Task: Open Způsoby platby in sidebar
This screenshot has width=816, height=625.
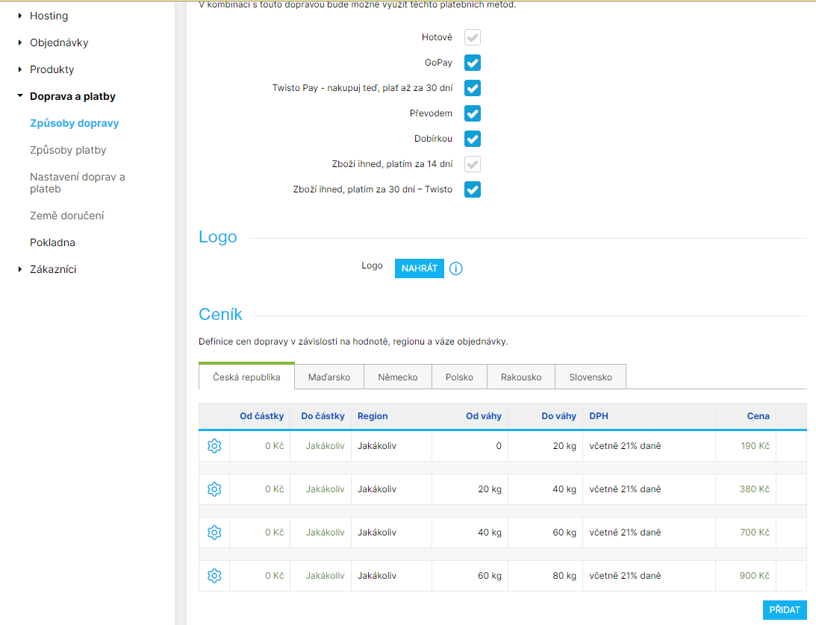Action: [x=68, y=150]
